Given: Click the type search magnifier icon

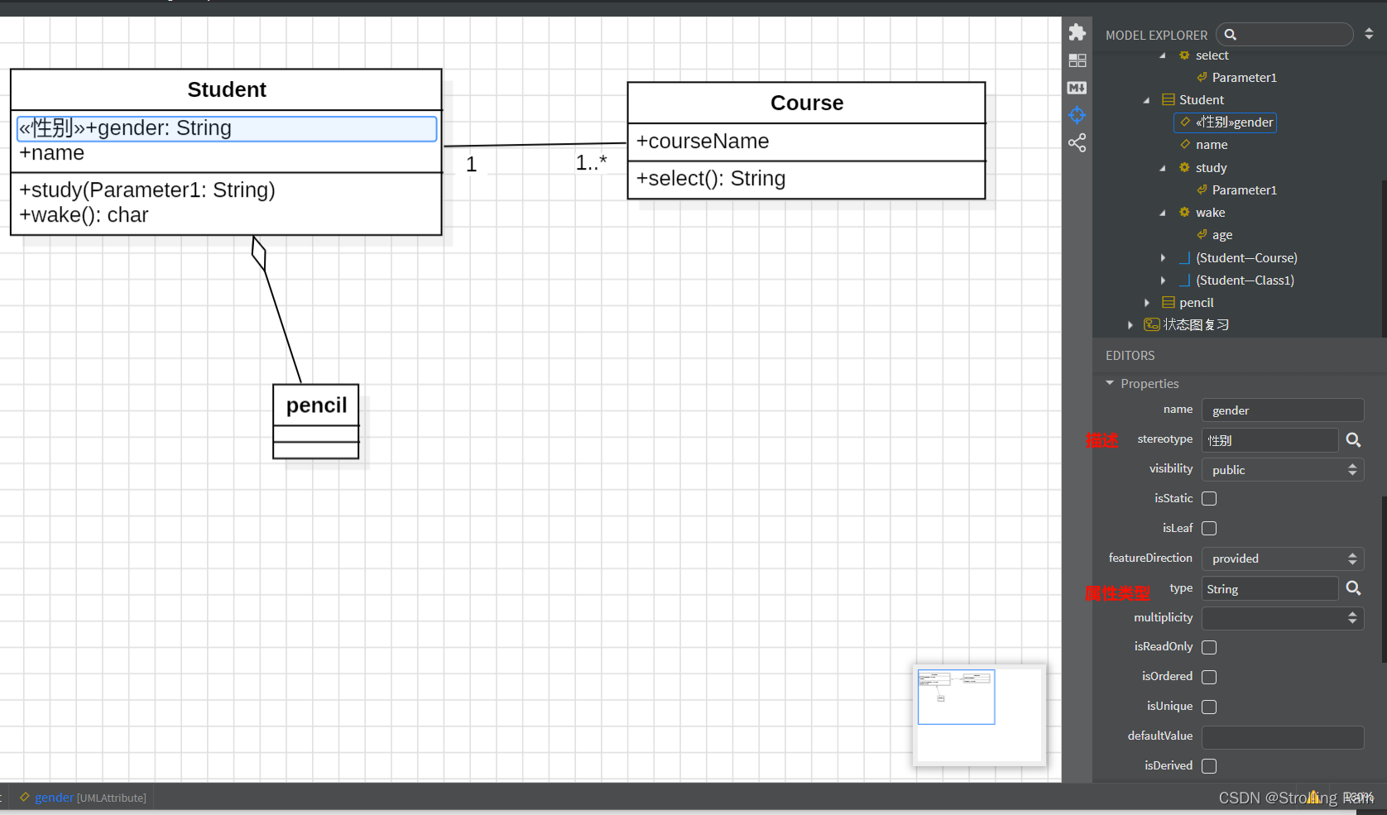Looking at the screenshot, I should 1353,588.
